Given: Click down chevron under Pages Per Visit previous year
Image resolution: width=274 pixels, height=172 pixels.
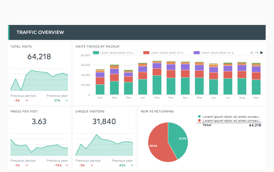Looking at the screenshot, I should 67,165.
